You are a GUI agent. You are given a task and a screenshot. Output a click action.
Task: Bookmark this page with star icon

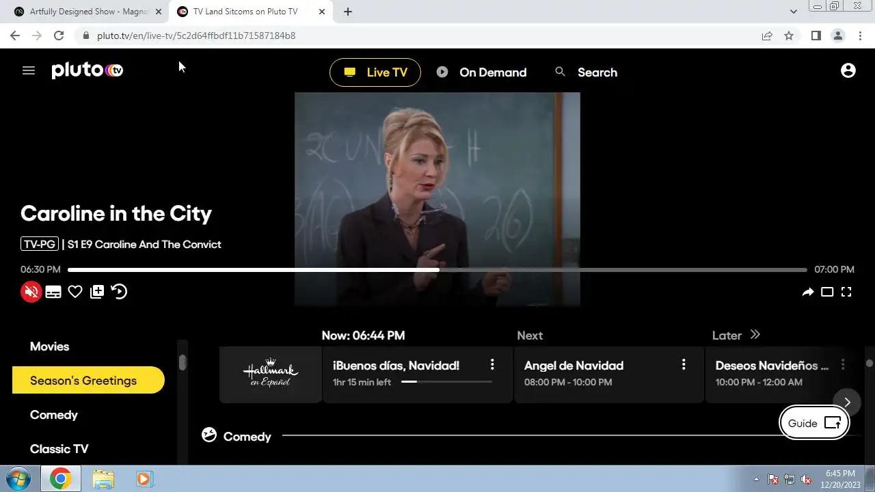click(x=789, y=36)
